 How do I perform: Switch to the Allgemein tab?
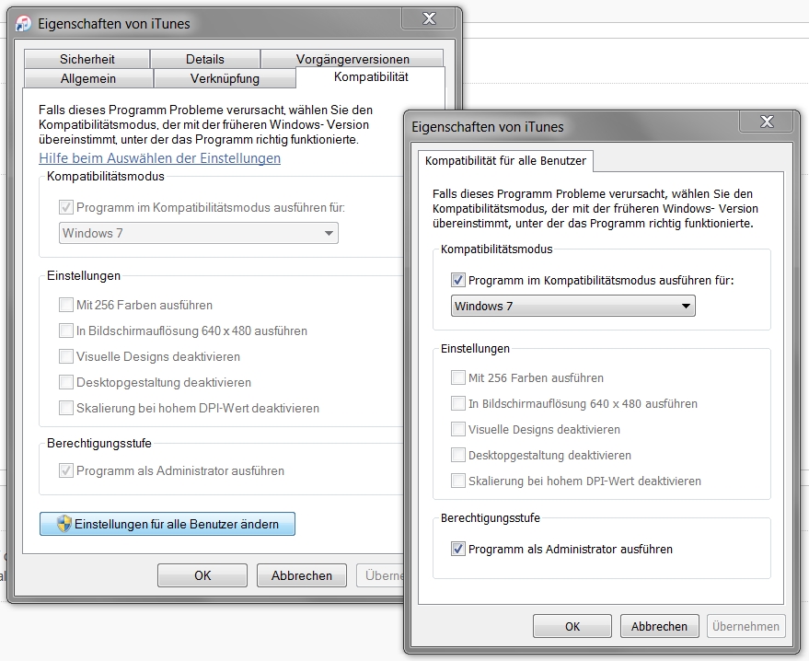88,78
